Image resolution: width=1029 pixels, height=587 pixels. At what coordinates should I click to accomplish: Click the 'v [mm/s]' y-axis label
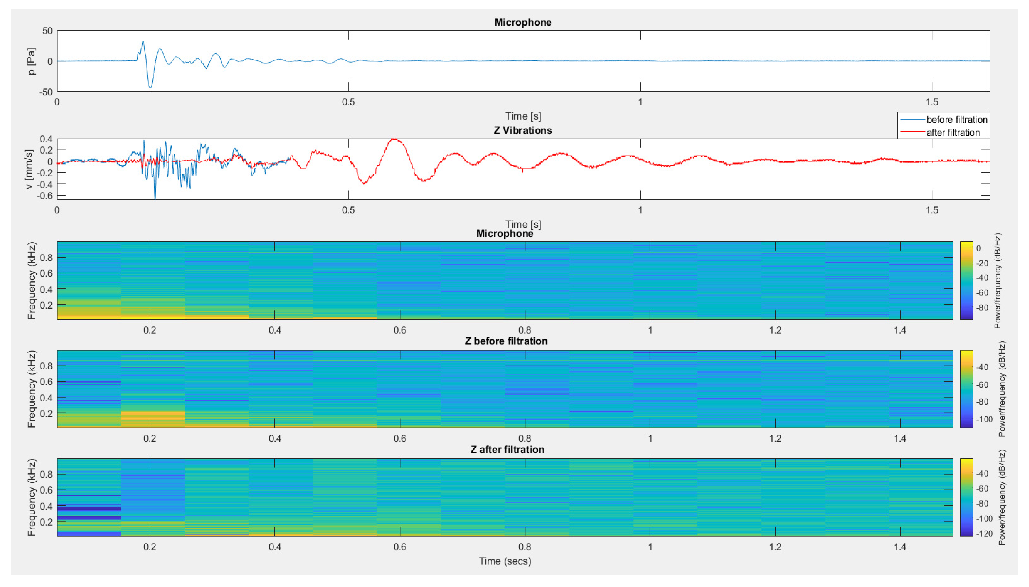(29, 169)
